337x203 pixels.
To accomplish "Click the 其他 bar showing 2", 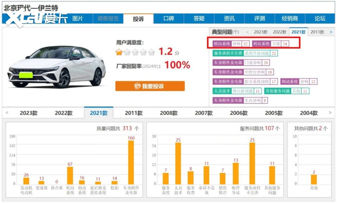I will coord(314,179).
